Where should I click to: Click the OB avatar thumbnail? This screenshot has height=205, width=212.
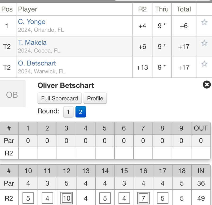point(12,94)
